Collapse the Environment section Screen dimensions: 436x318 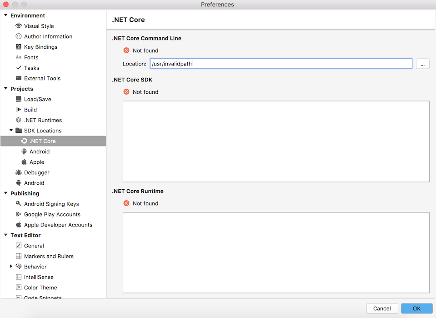[x=5, y=15]
